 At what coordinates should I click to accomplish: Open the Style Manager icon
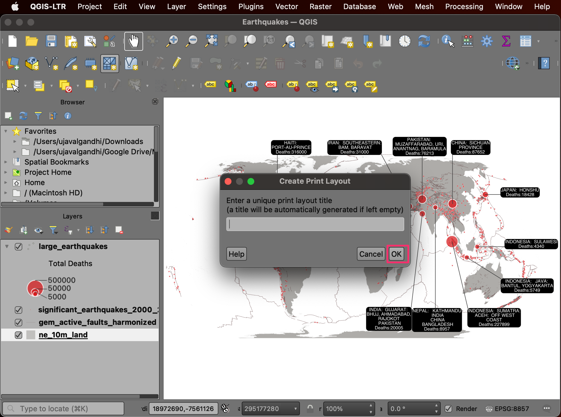109,41
